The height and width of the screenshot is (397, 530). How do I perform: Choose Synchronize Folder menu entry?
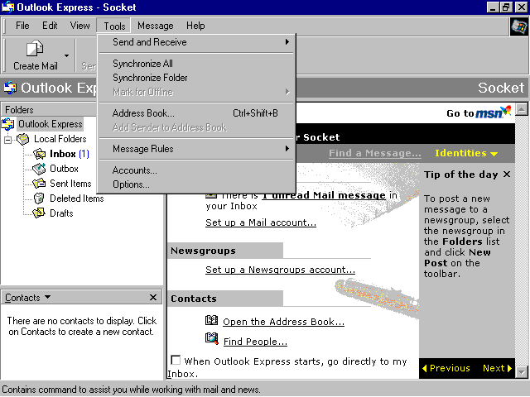click(197, 78)
